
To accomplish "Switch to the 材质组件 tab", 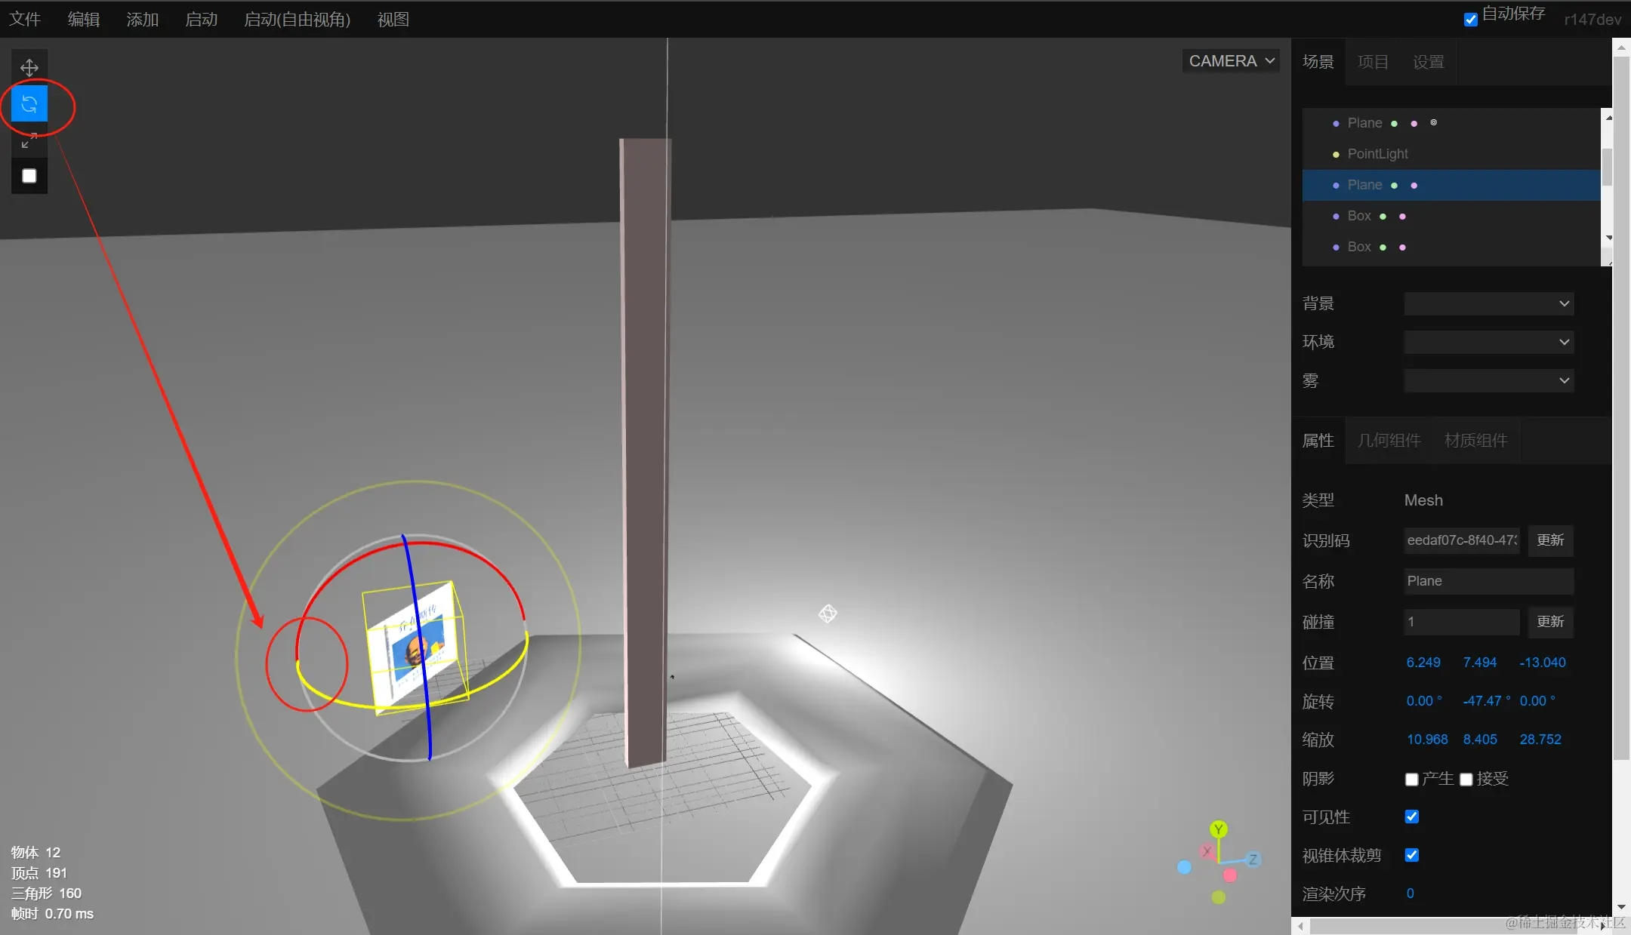I will (x=1475, y=441).
